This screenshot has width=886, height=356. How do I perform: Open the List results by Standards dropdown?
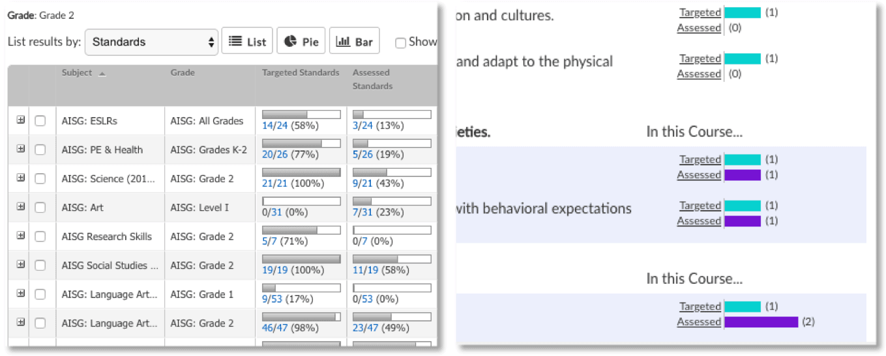click(153, 42)
